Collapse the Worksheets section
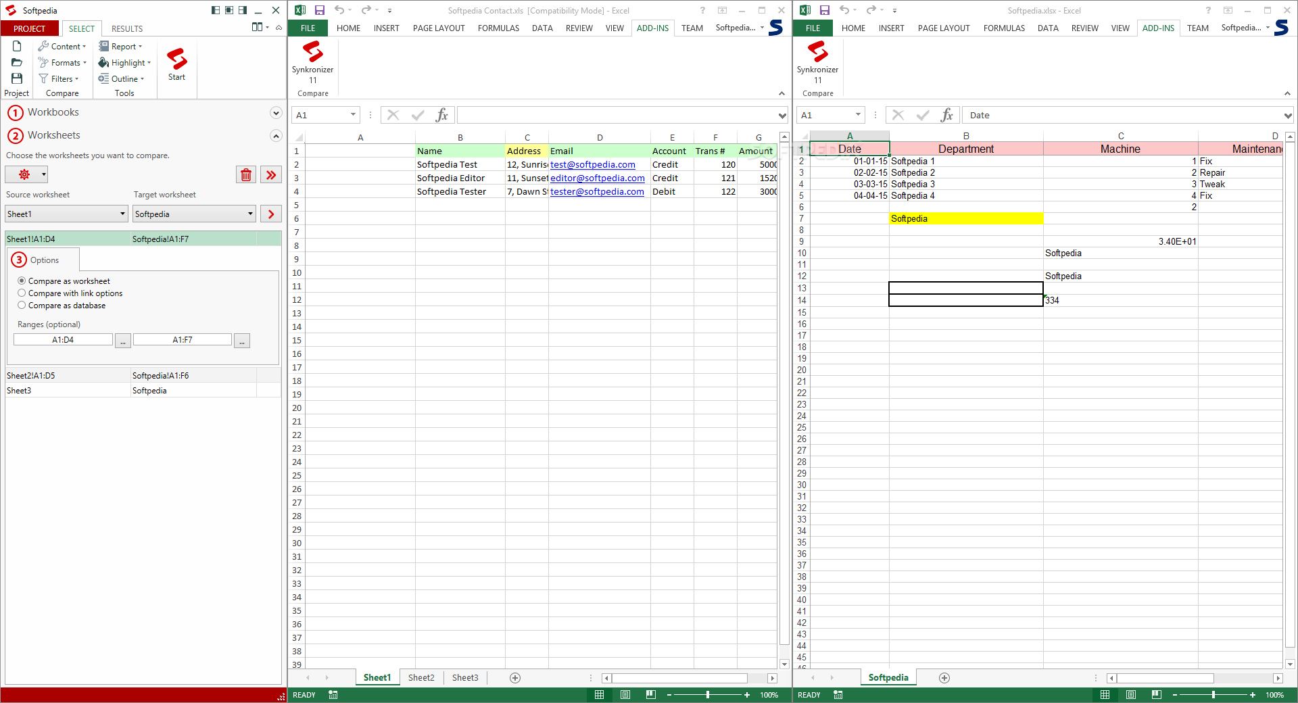The width and height of the screenshot is (1298, 703). click(x=276, y=135)
